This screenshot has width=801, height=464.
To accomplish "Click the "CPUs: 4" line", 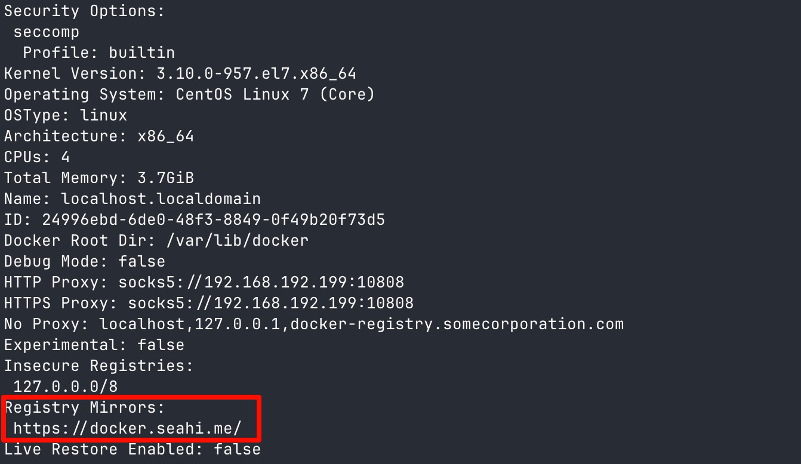I will [x=37, y=157].
